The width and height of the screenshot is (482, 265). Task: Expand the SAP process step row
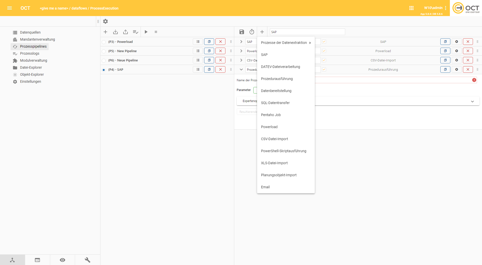click(x=241, y=42)
